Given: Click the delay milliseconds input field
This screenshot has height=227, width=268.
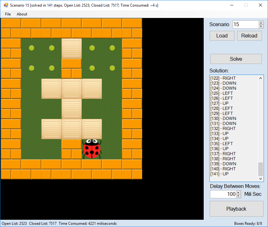Looking at the screenshot, I should (223, 194).
